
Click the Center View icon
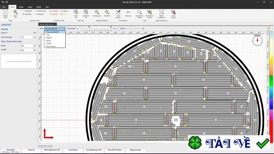pyautogui.click(x=5, y=12)
